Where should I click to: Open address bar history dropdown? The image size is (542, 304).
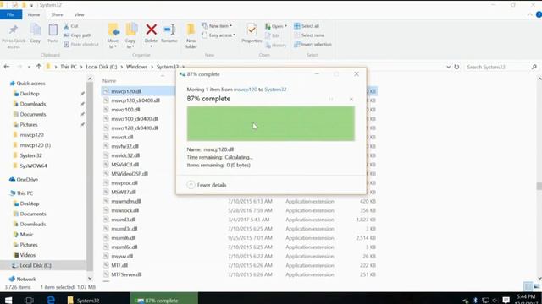[x=448, y=67]
